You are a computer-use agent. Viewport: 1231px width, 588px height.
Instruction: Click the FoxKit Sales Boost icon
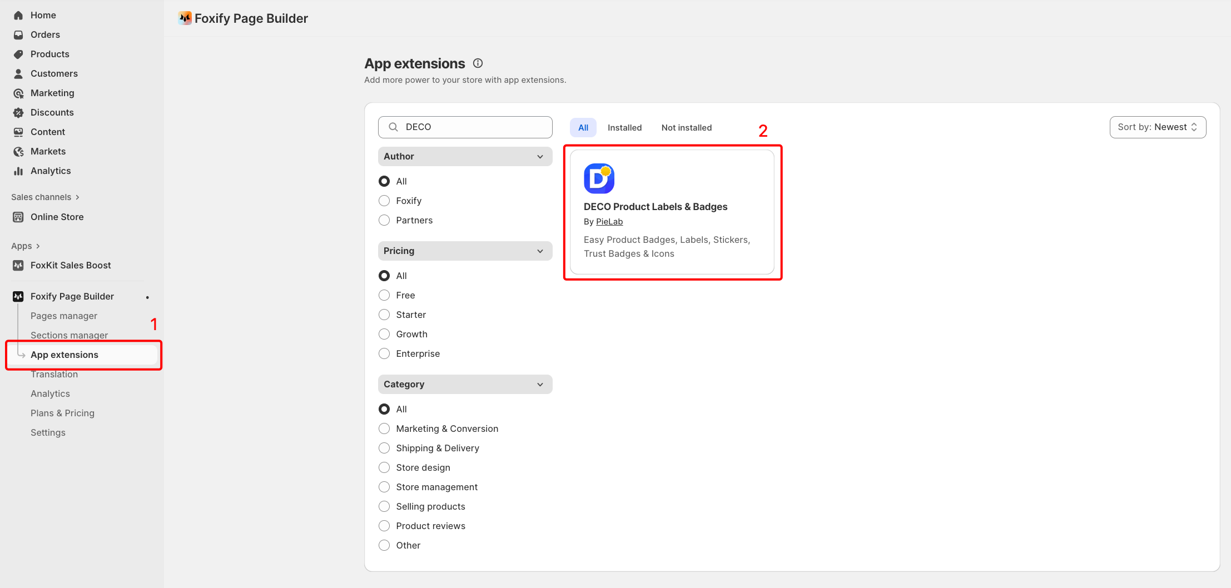point(18,265)
